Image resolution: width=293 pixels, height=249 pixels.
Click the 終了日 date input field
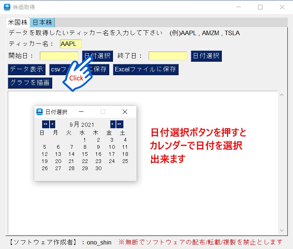(168, 56)
